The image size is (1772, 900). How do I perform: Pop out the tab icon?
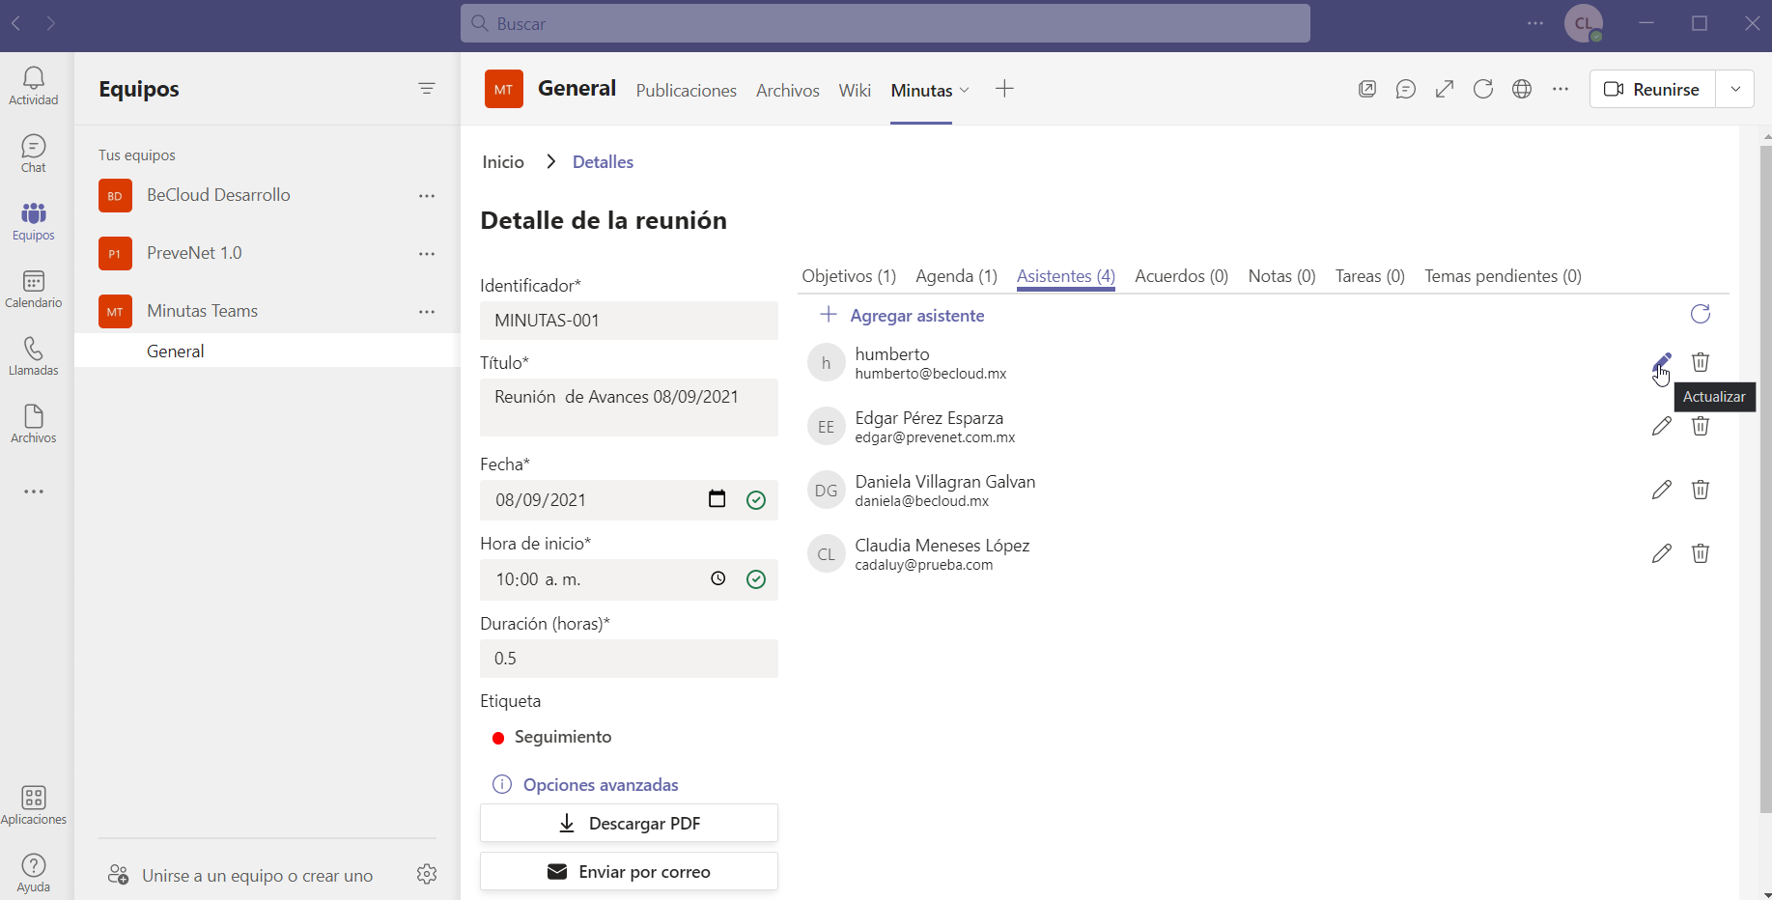1367,89
